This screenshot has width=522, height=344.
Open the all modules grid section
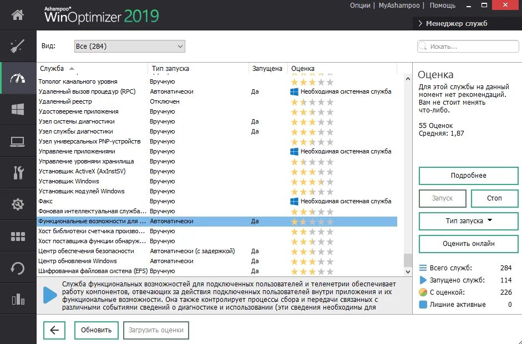click(18, 236)
